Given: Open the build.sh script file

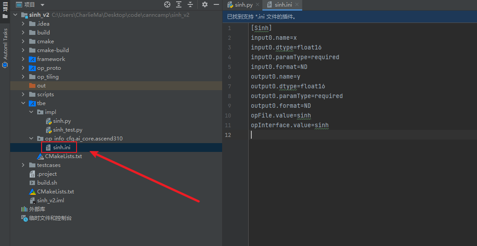Looking at the screenshot, I should click(47, 183).
